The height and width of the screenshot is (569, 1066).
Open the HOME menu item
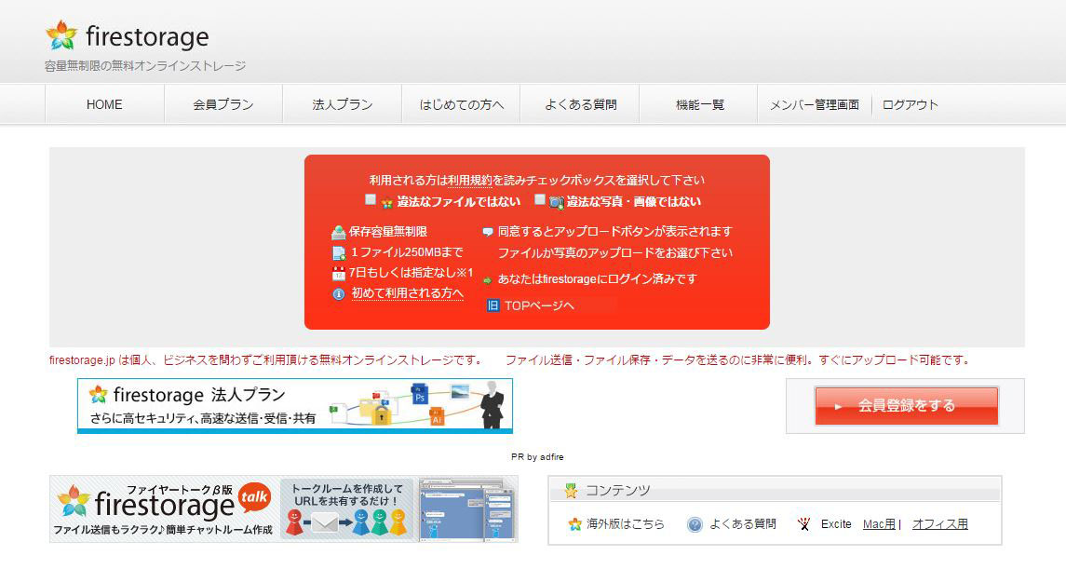104,104
